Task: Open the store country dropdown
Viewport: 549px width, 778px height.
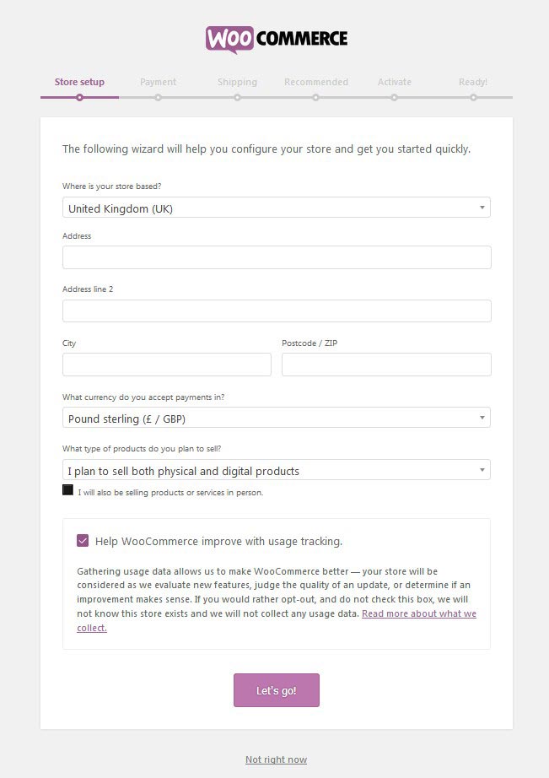Action: pos(276,207)
